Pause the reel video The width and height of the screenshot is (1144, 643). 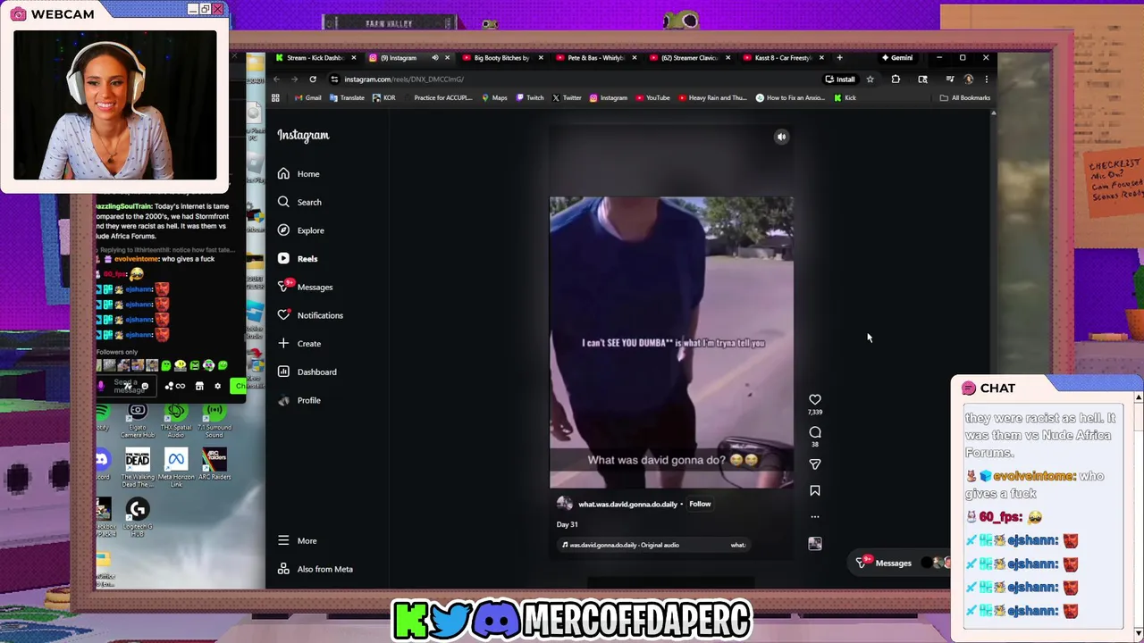coord(671,342)
